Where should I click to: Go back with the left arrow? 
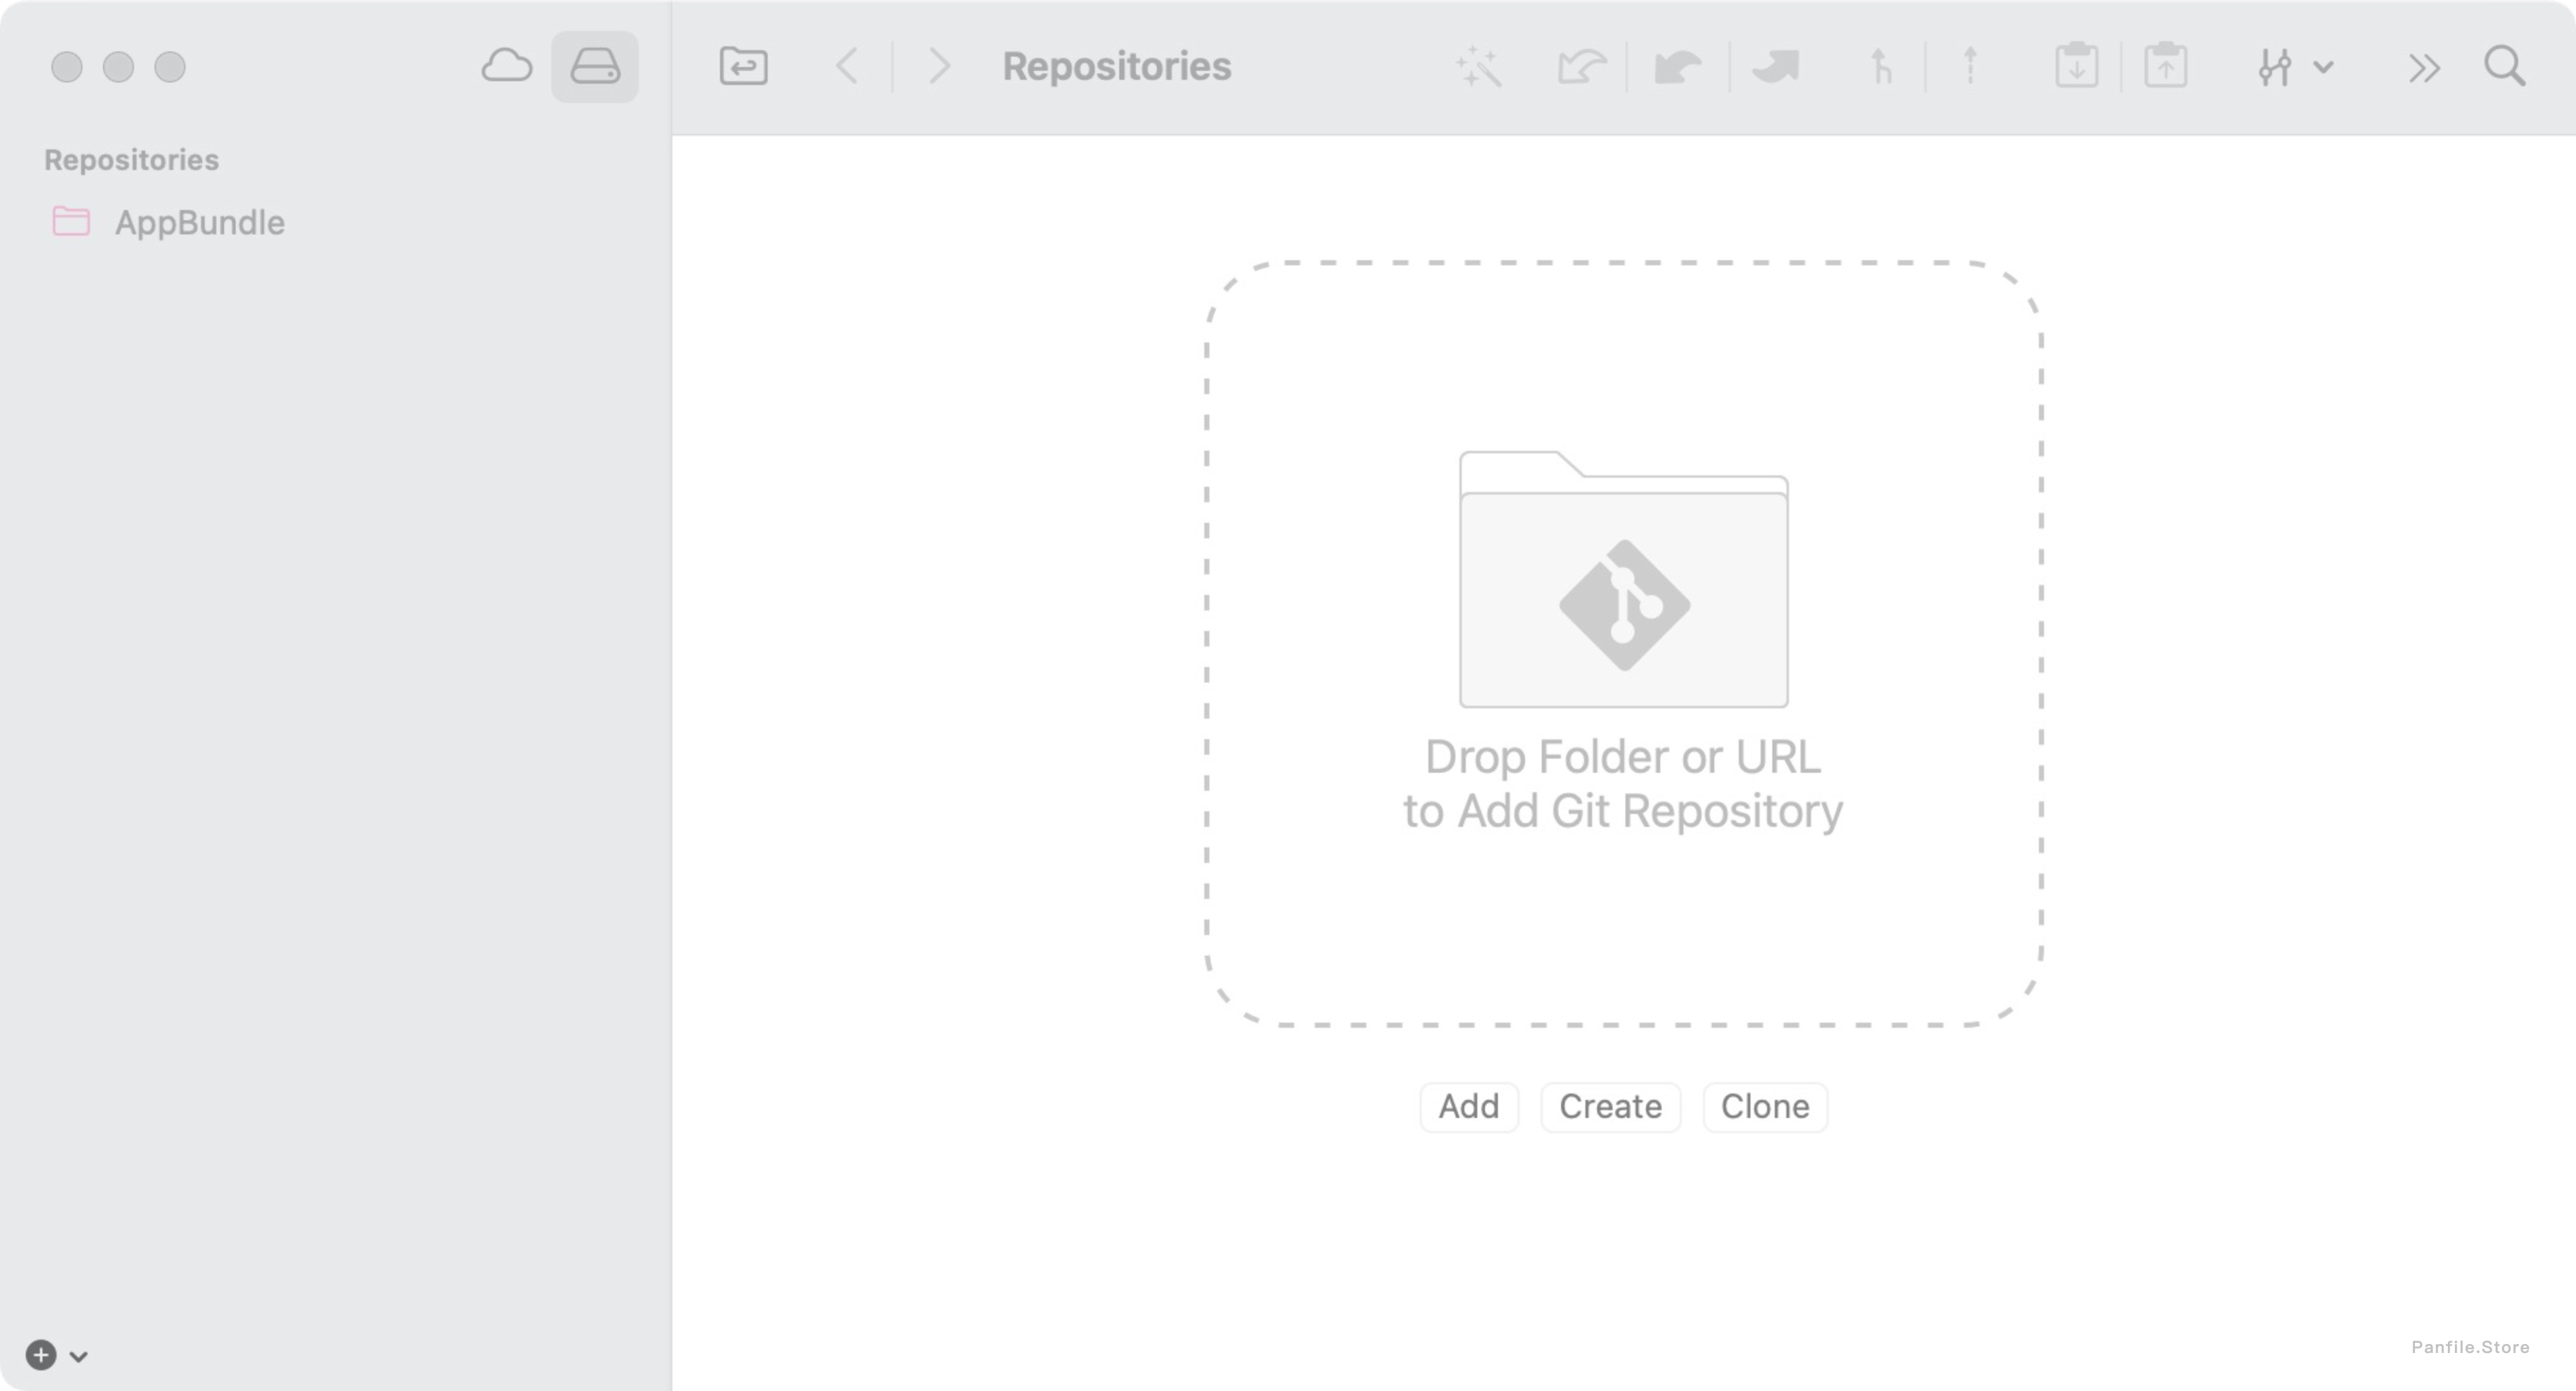(x=847, y=67)
